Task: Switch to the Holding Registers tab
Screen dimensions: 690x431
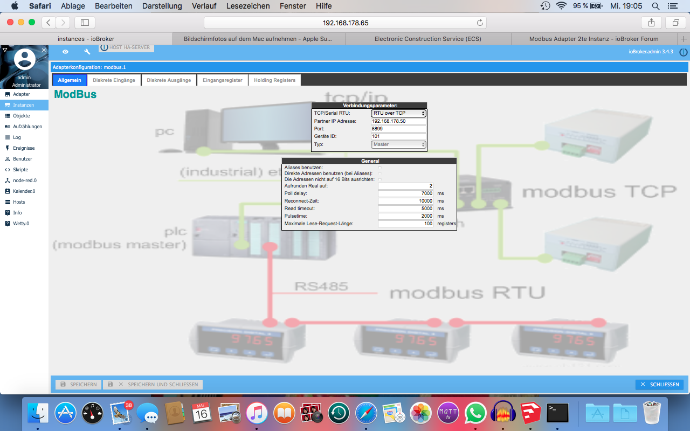Action: click(x=274, y=80)
